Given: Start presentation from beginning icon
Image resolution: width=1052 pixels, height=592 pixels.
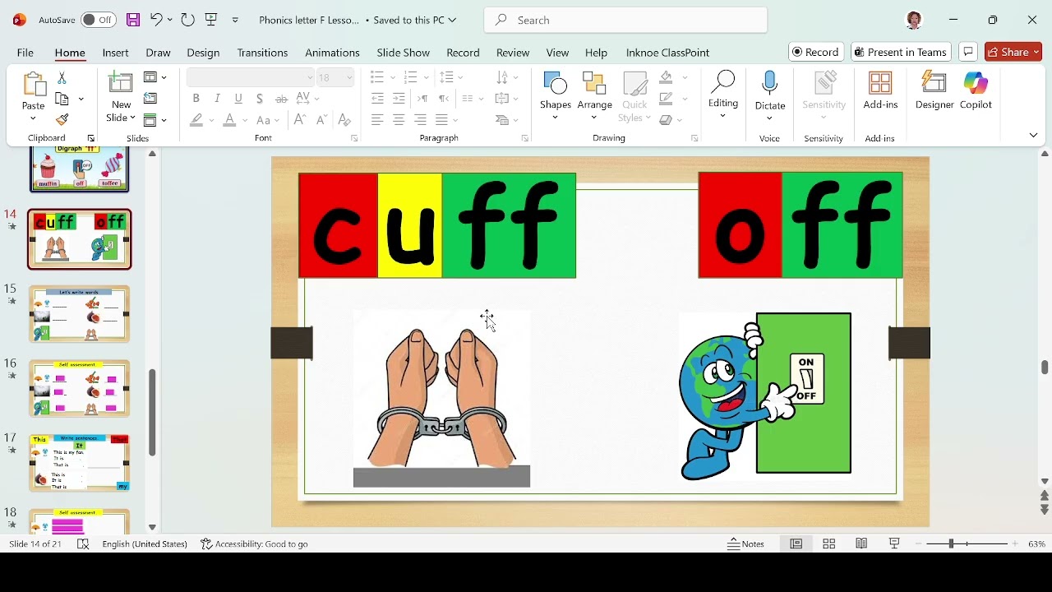Looking at the screenshot, I should (x=212, y=20).
